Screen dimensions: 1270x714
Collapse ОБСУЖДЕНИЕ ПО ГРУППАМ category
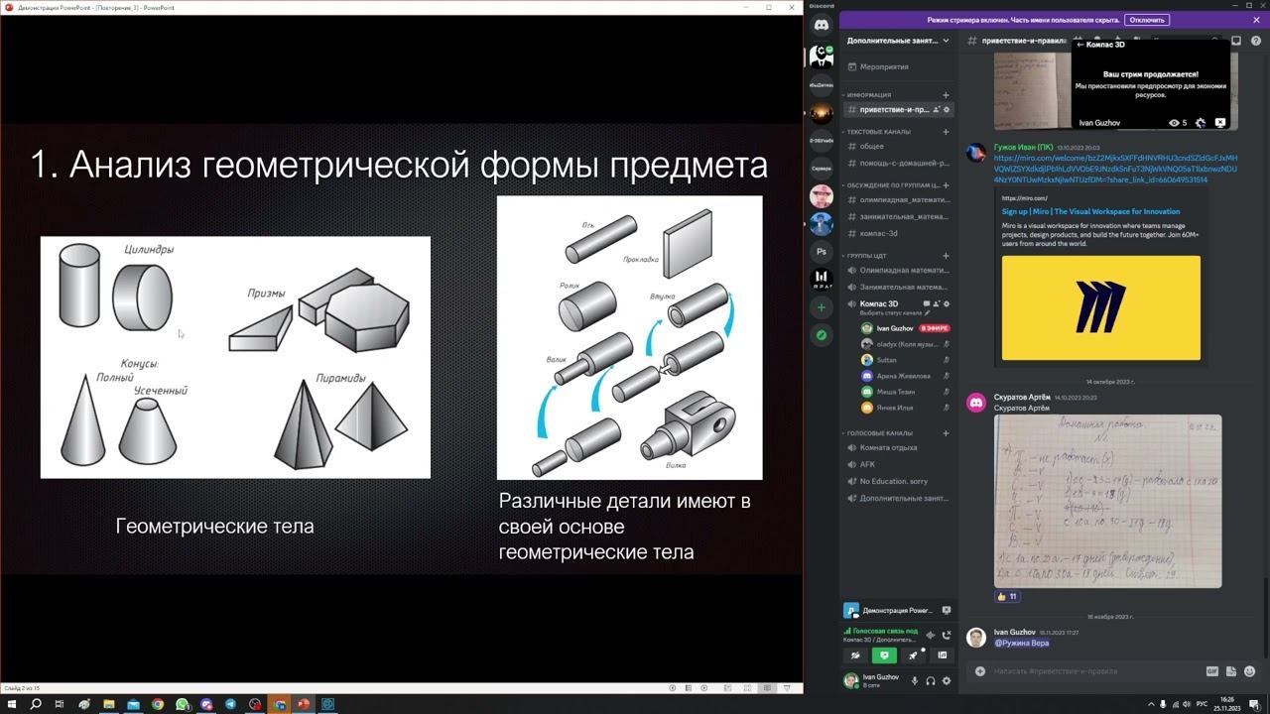tap(890, 185)
